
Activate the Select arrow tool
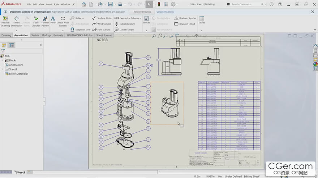pyautogui.click(x=149, y=4)
